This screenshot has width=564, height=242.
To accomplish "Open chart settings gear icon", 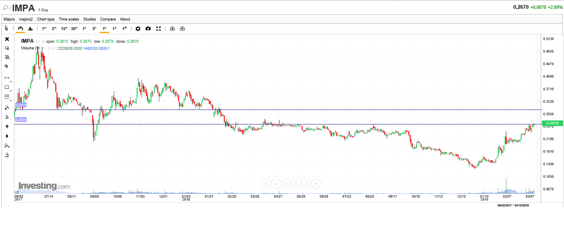I will tap(138, 28).
